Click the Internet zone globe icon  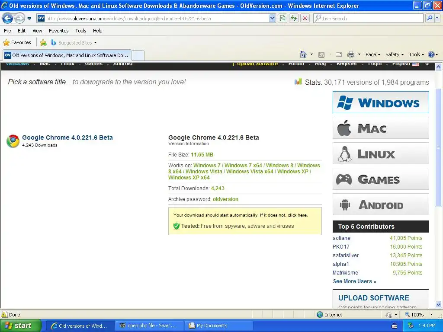click(320, 315)
